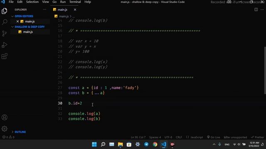Click the Spaces: 4 indentation indicator
266x149 pixels.
[155, 137]
